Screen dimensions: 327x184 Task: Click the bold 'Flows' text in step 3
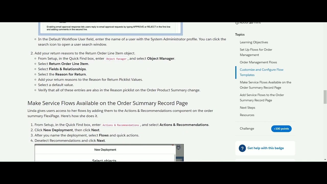pyautogui.click(x=104, y=135)
